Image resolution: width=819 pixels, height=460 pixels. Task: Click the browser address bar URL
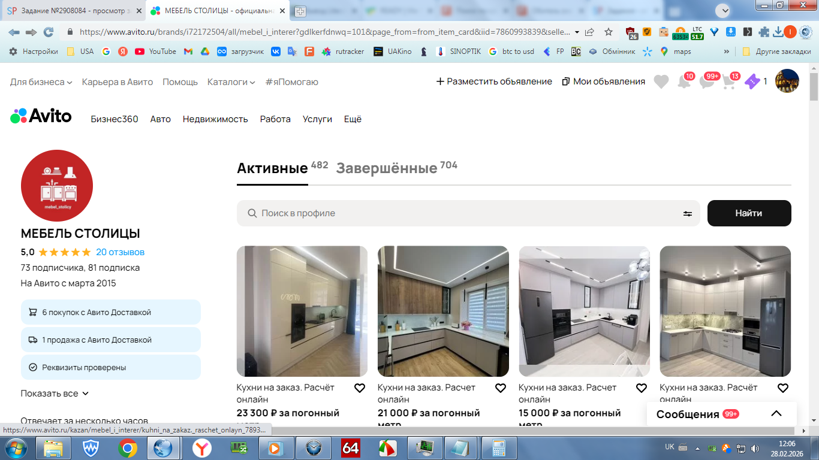tap(324, 32)
